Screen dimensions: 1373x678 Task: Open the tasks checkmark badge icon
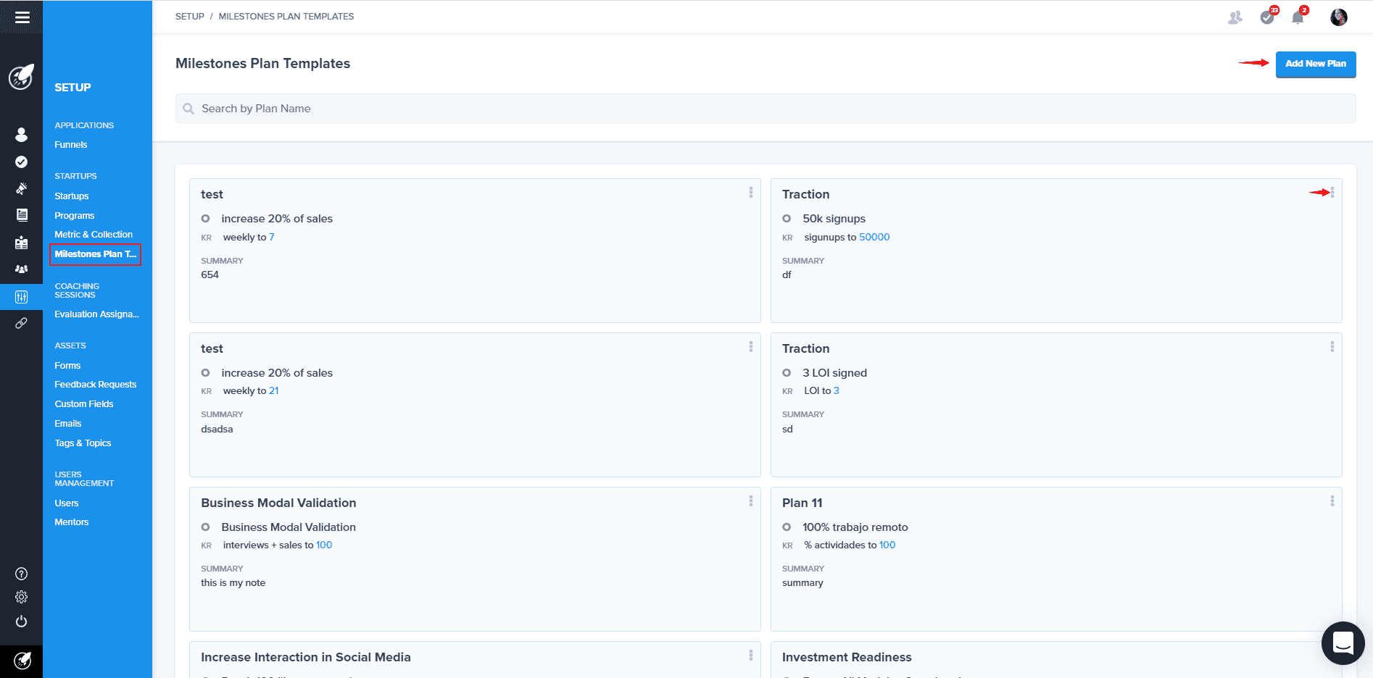point(1268,17)
